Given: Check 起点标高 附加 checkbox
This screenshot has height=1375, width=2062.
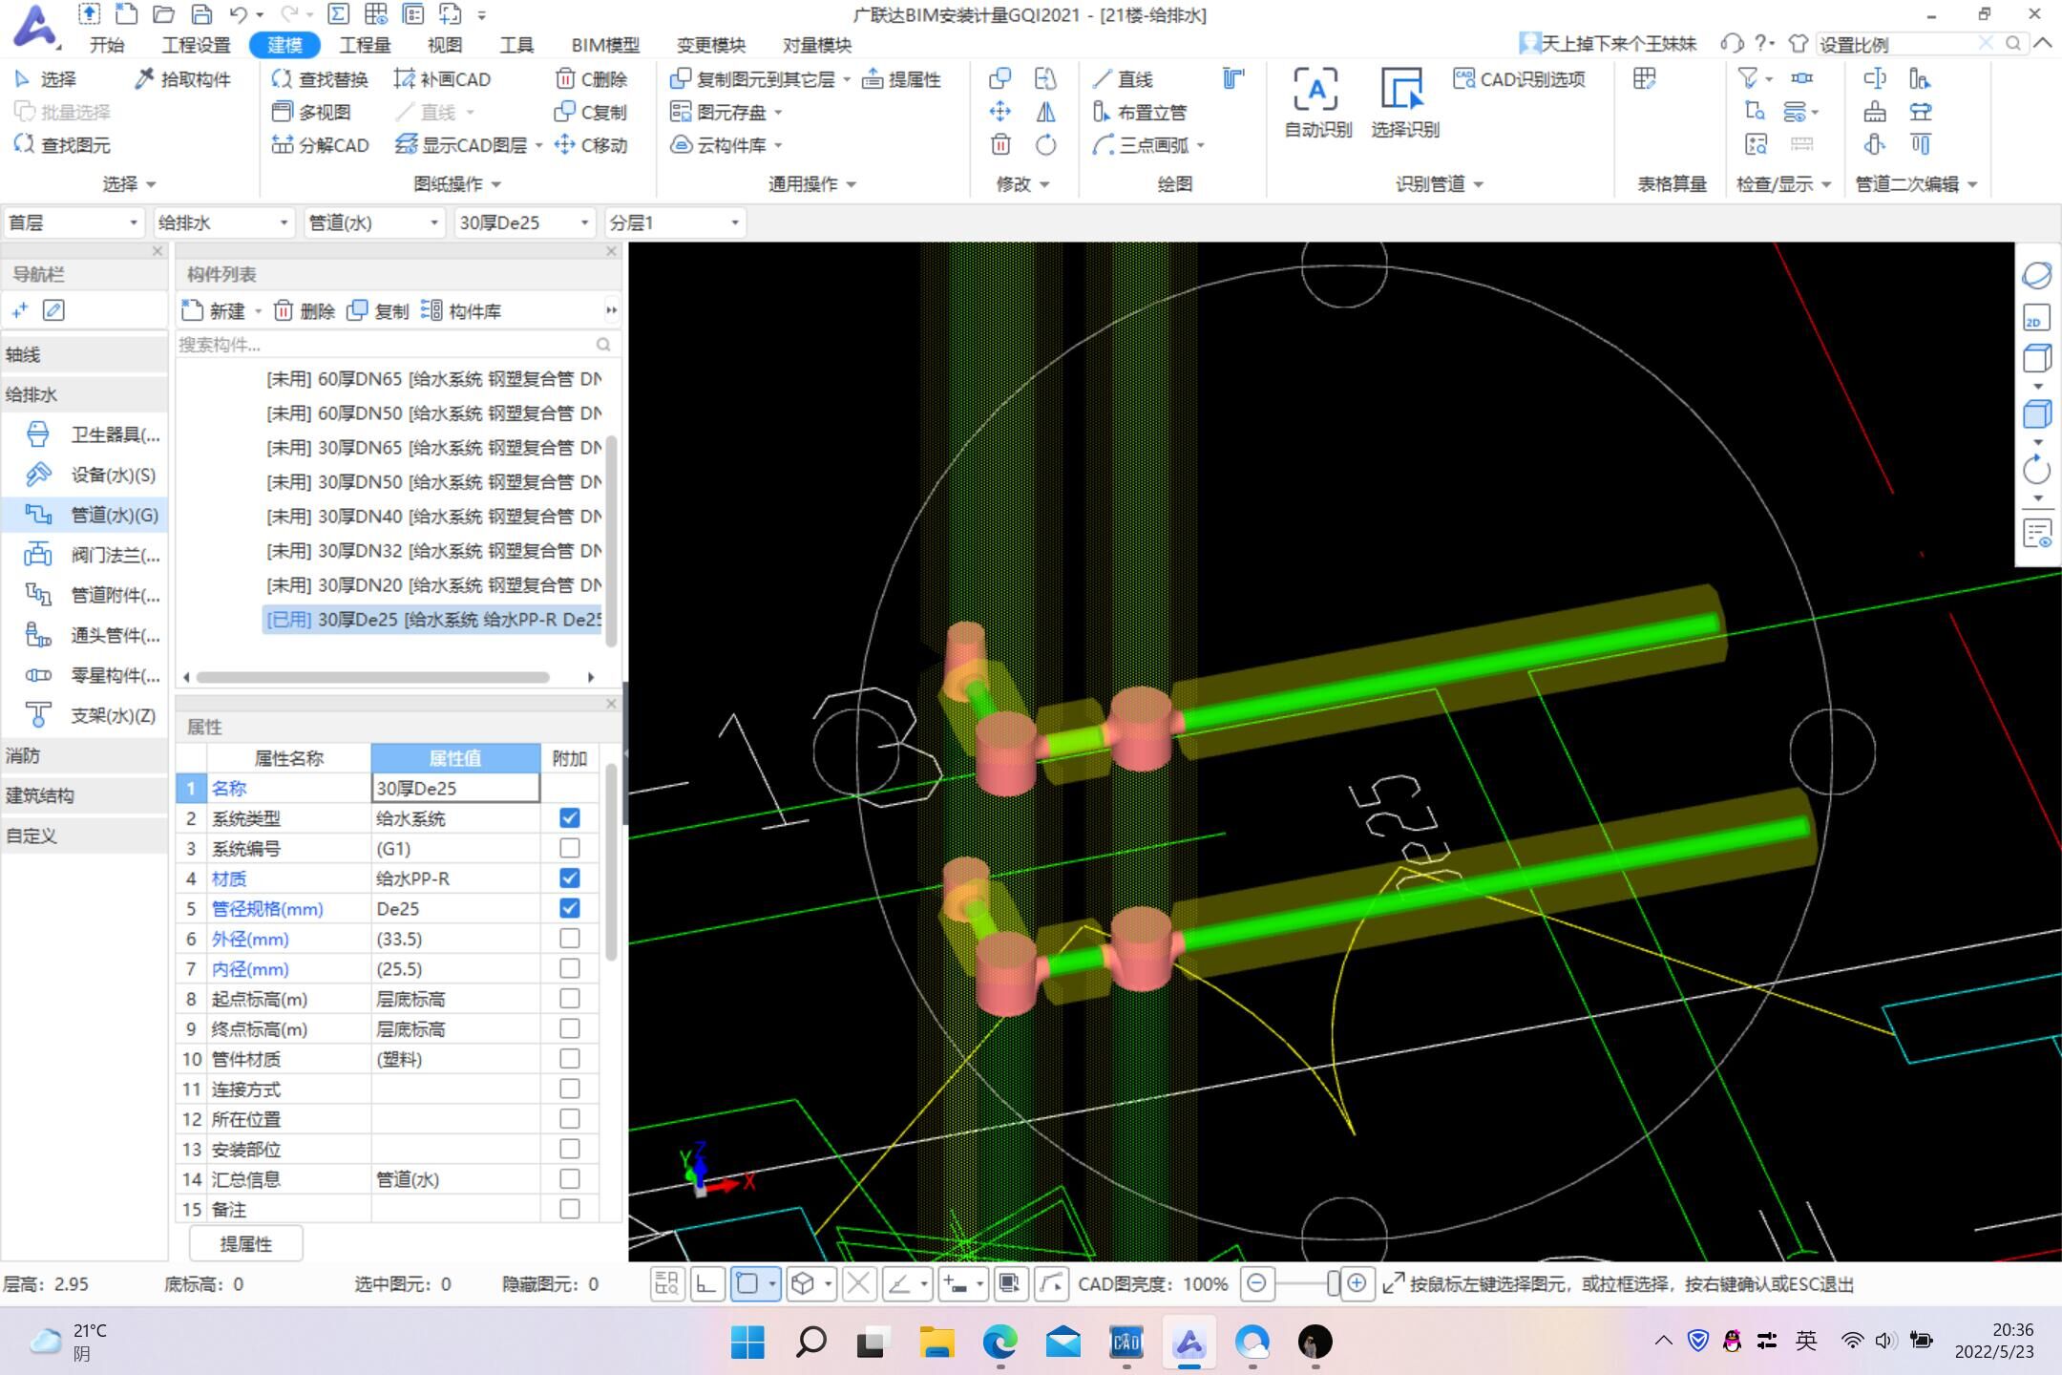Looking at the screenshot, I should 570,1000.
